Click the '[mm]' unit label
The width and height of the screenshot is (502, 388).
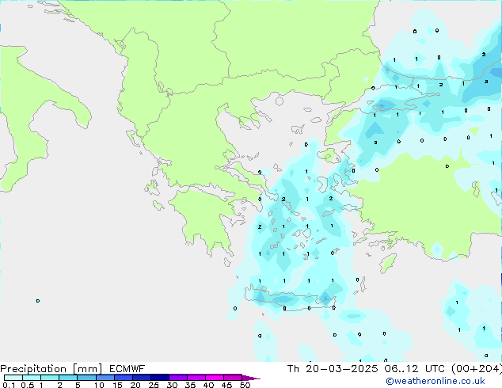pos(87,369)
